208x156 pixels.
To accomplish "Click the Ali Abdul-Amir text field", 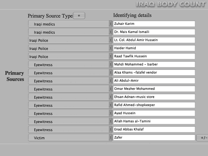I will pos(154,81).
